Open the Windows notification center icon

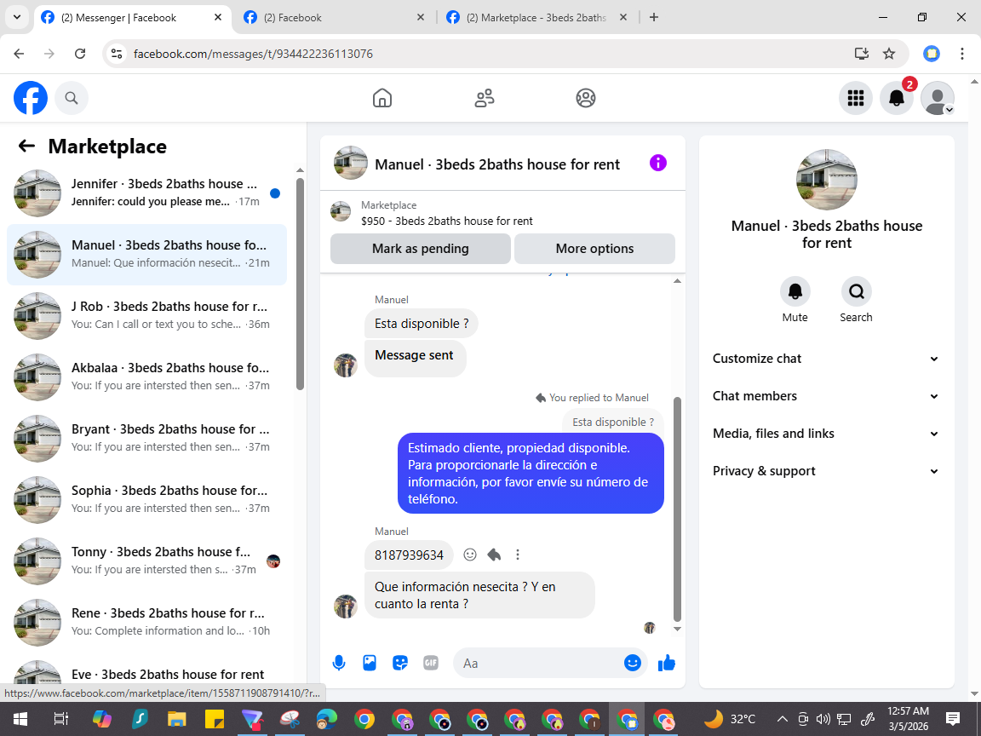953,719
